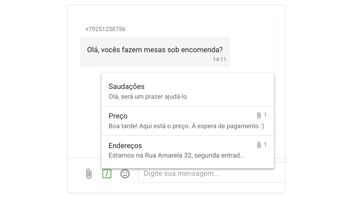Click the paperclip icon next to Endereços

259,145
